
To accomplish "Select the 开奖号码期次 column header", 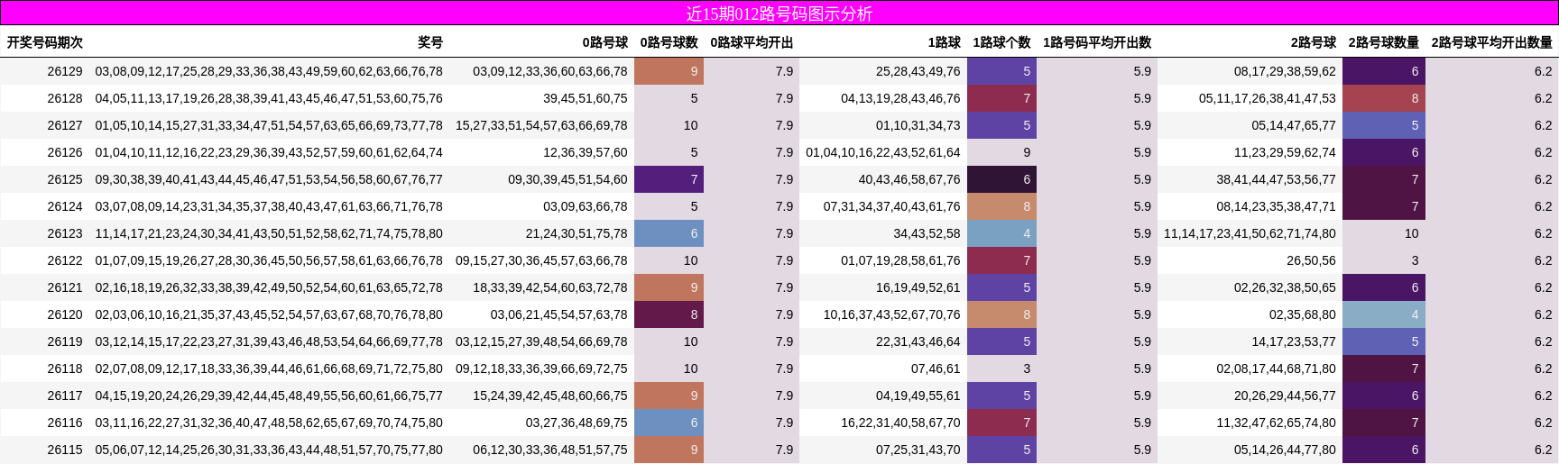I will 45,42.
